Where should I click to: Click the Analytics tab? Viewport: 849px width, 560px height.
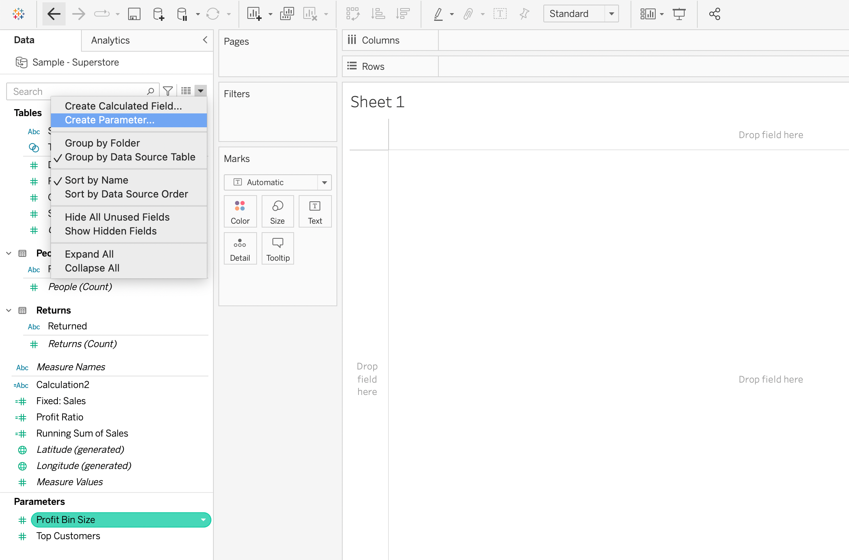pyautogui.click(x=111, y=40)
